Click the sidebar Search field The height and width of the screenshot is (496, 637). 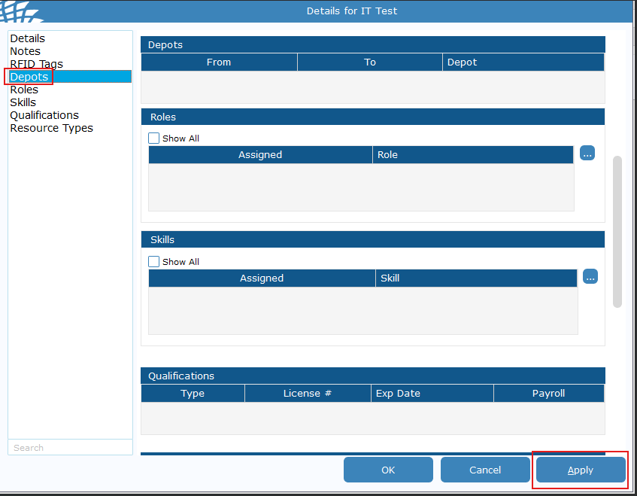(70, 448)
